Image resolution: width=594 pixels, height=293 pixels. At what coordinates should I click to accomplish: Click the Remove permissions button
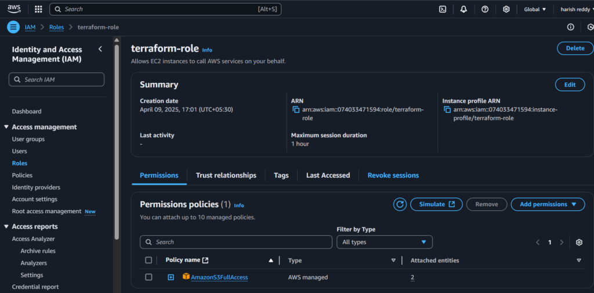click(x=487, y=204)
